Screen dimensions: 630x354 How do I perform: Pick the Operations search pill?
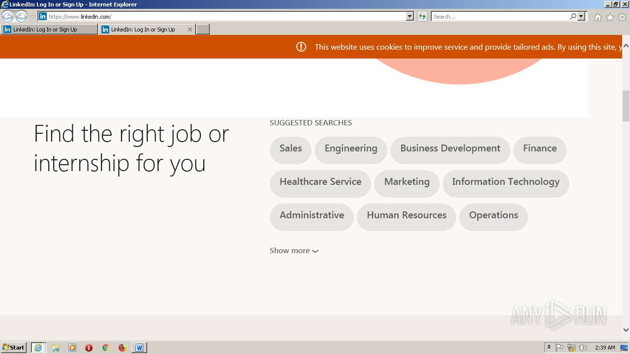pyautogui.click(x=494, y=217)
